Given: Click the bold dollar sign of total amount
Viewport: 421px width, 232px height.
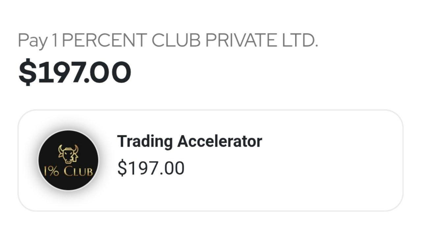Looking at the screenshot, I should (x=27, y=72).
